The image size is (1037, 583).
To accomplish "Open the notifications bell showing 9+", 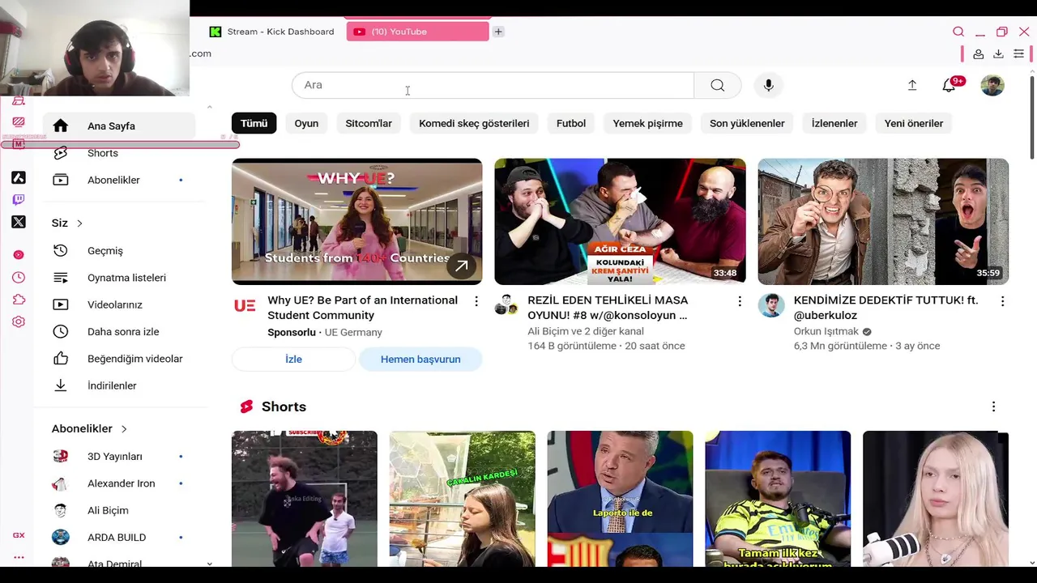I will tap(949, 85).
